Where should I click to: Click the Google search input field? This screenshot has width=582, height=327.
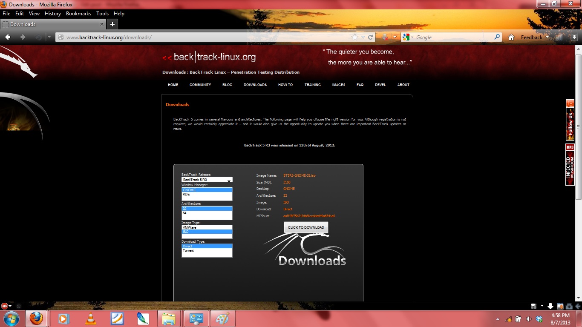pyautogui.click(x=454, y=37)
